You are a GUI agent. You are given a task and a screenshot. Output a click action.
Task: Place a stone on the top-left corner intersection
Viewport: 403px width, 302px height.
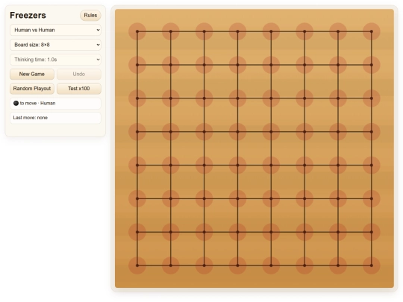(x=137, y=31)
